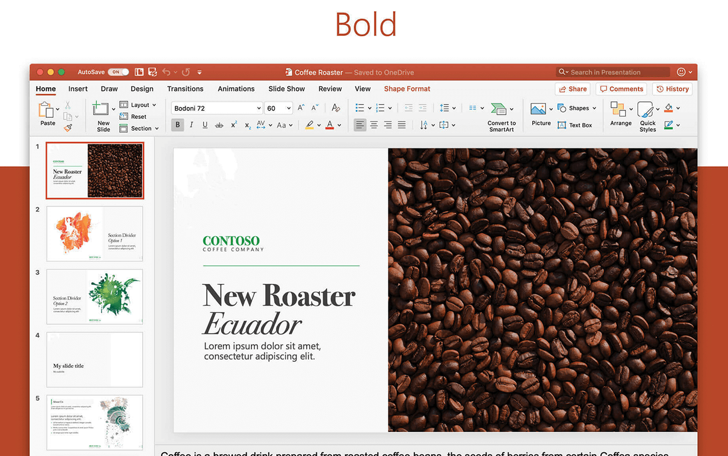Viewport: 728px width, 456px height.
Task: Open the font name dropdown Bodoni 72
Action: pos(259,108)
